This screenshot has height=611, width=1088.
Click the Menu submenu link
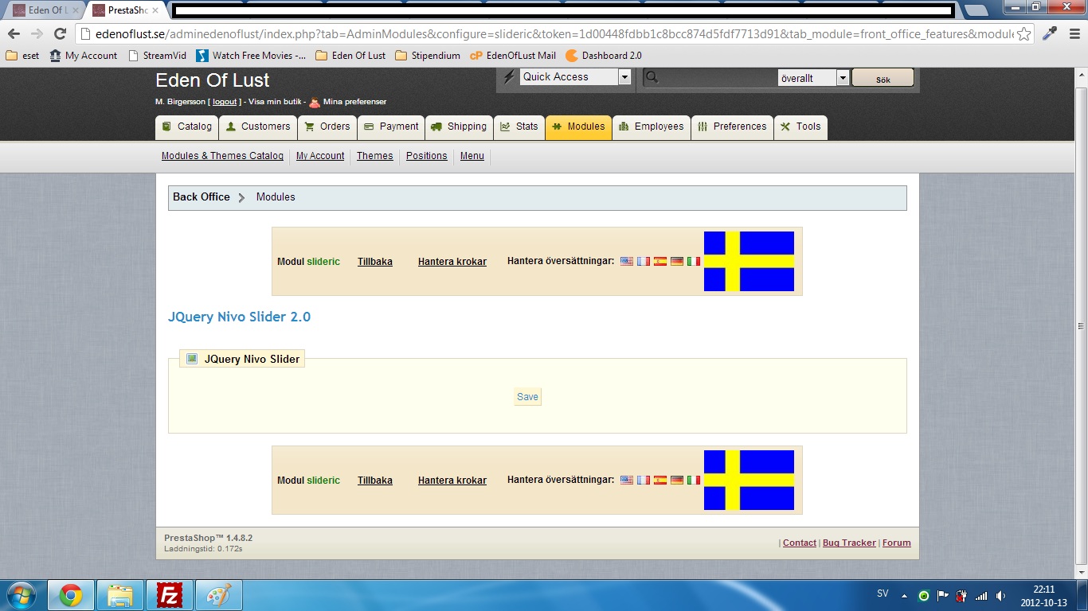pyautogui.click(x=472, y=156)
